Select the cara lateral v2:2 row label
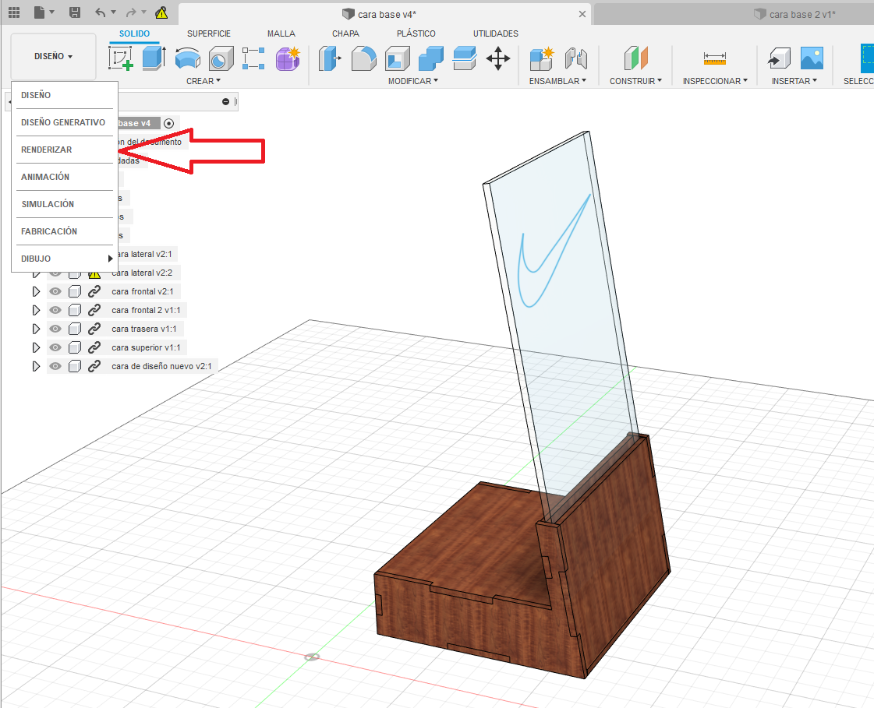This screenshot has height=708, width=874. [x=142, y=273]
